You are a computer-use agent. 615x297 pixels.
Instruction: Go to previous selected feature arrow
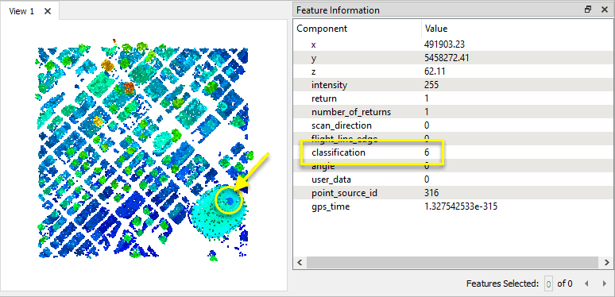coord(586,283)
